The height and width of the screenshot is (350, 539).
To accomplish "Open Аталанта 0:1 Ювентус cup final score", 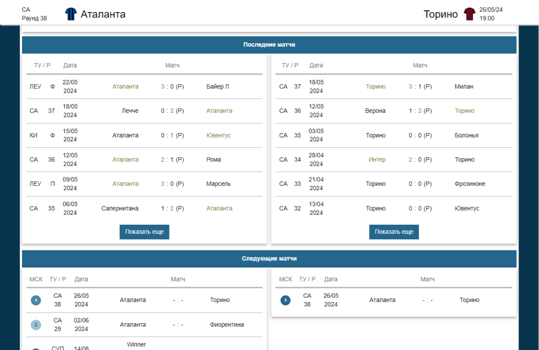I will (172, 135).
